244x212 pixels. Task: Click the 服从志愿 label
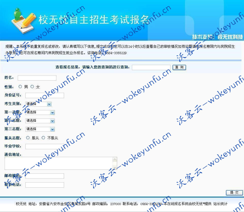pyautogui.click(x=13, y=138)
